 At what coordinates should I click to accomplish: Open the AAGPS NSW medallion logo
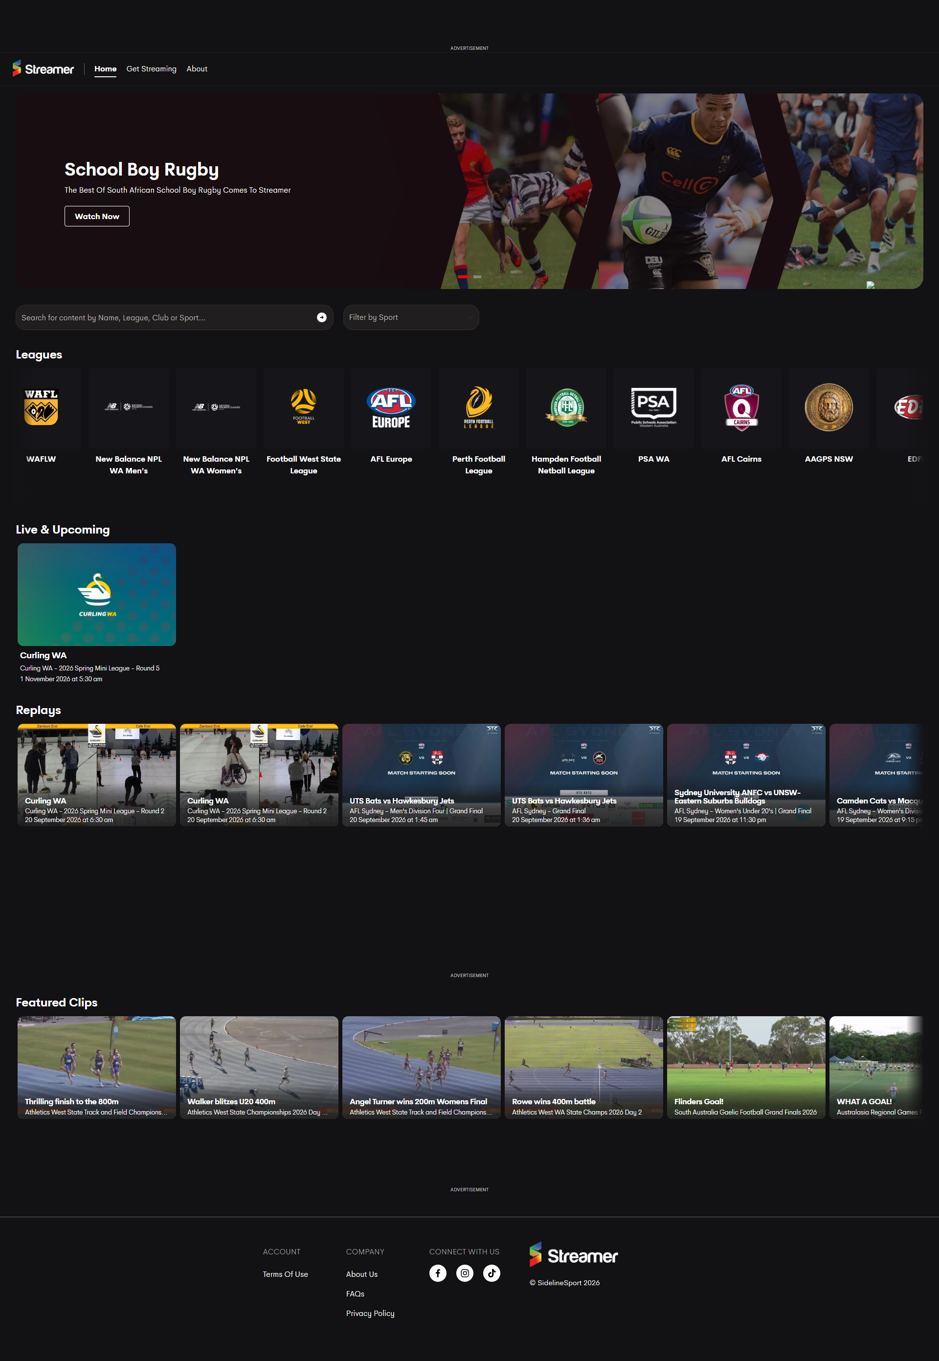click(829, 407)
